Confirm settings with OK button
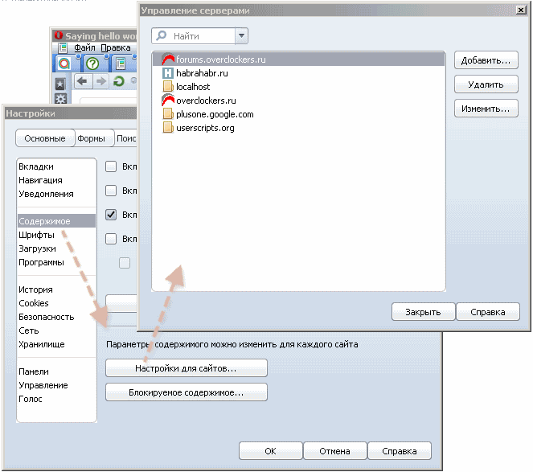 271,451
